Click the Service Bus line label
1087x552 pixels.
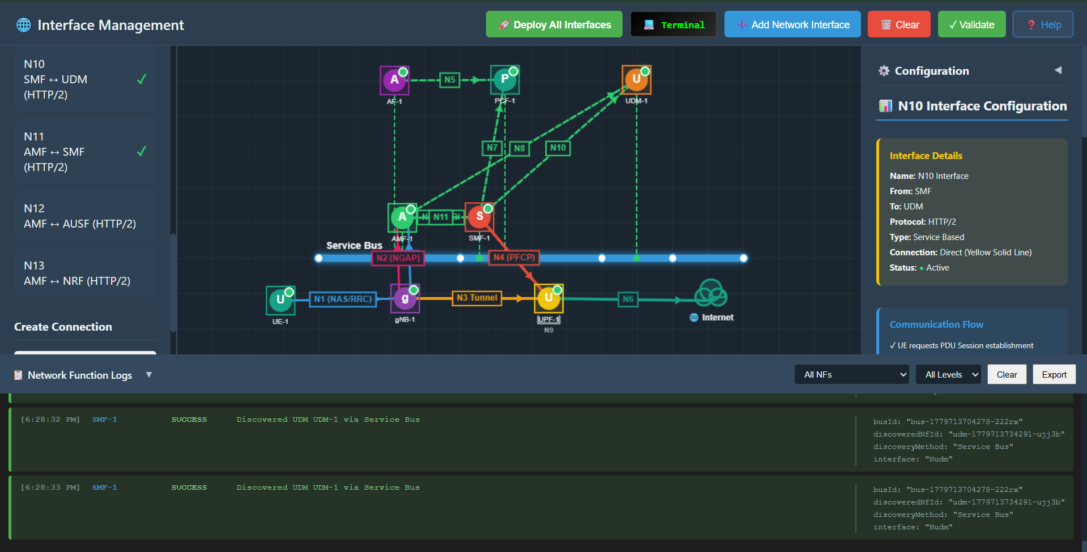pyautogui.click(x=354, y=245)
